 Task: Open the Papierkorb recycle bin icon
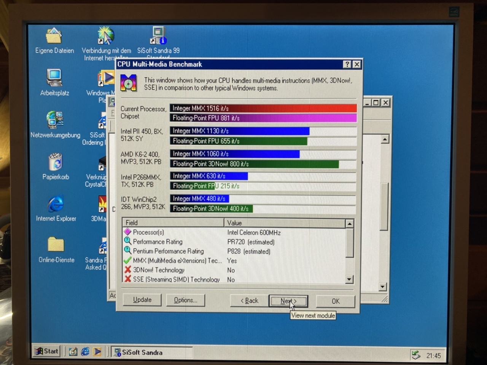pyautogui.click(x=56, y=162)
